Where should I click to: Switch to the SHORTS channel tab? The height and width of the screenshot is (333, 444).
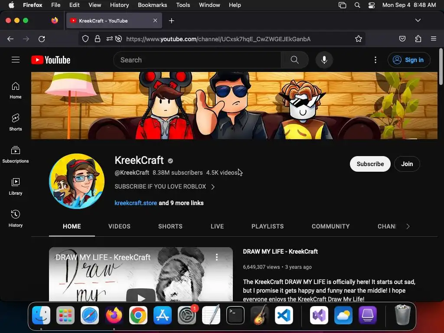pos(170,226)
